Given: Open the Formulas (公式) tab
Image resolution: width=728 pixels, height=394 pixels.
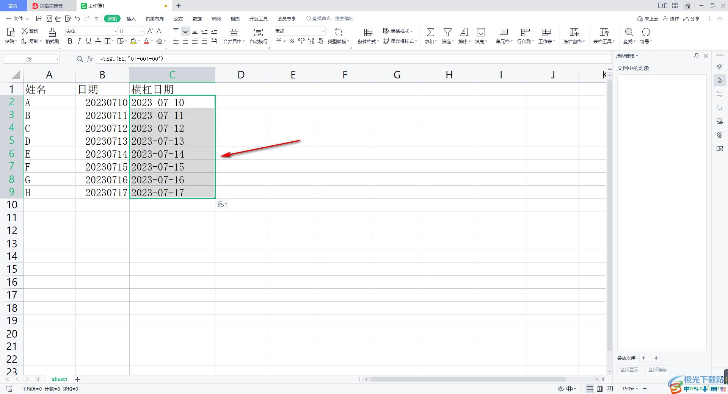Looking at the screenshot, I should 178,19.
